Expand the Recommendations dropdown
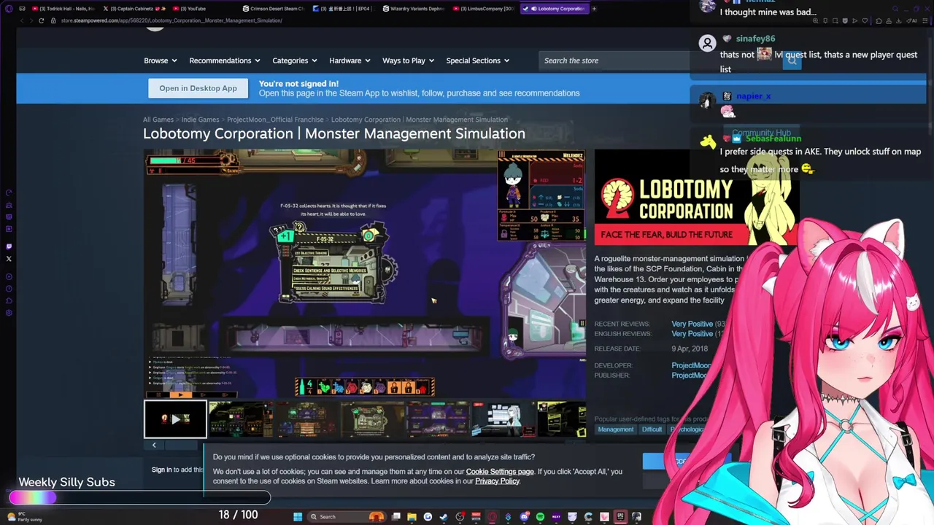The height and width of the screenshot is (525, 934). coord(224,61)
